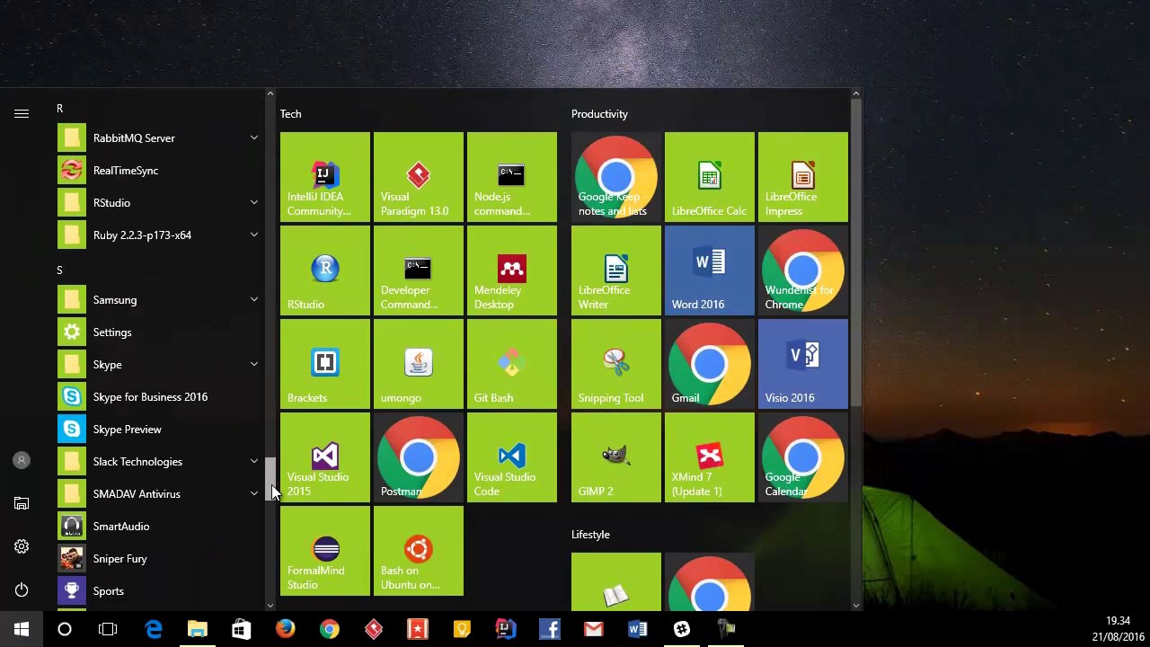
Task: Expand the Skype folder chevron
Action: tap(254, 364)
